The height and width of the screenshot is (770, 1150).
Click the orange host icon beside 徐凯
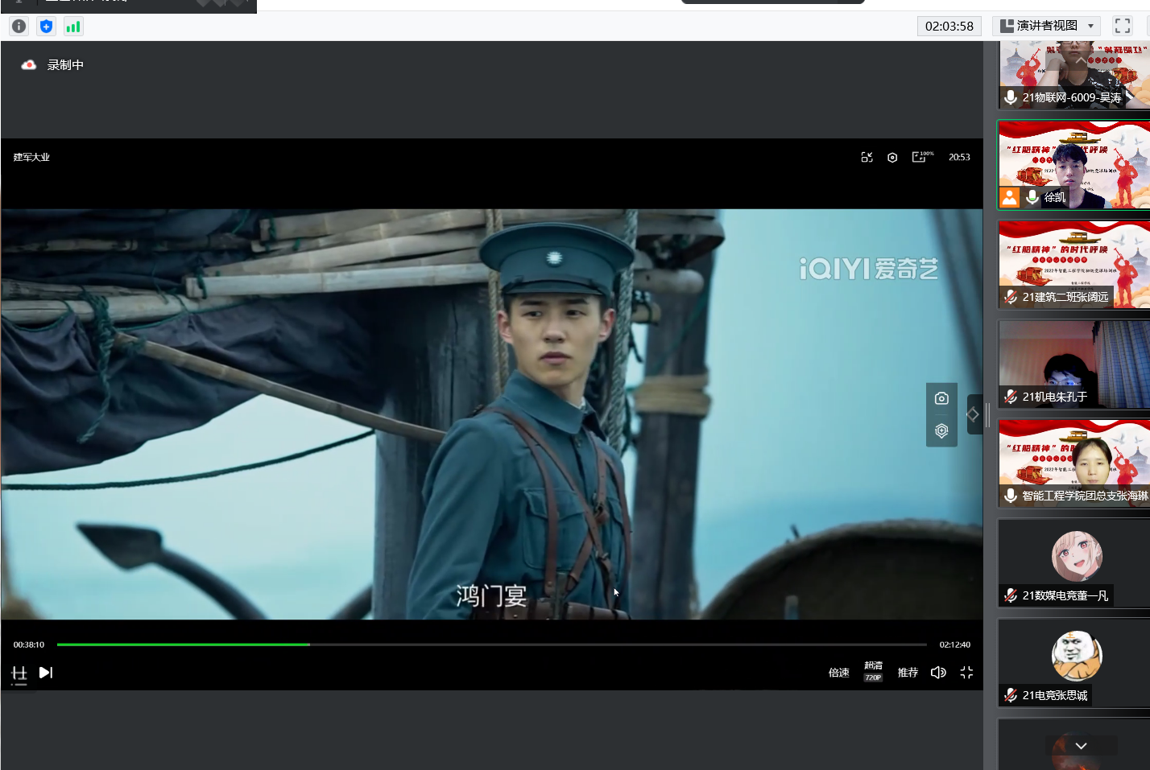(x=1010, y=197)
